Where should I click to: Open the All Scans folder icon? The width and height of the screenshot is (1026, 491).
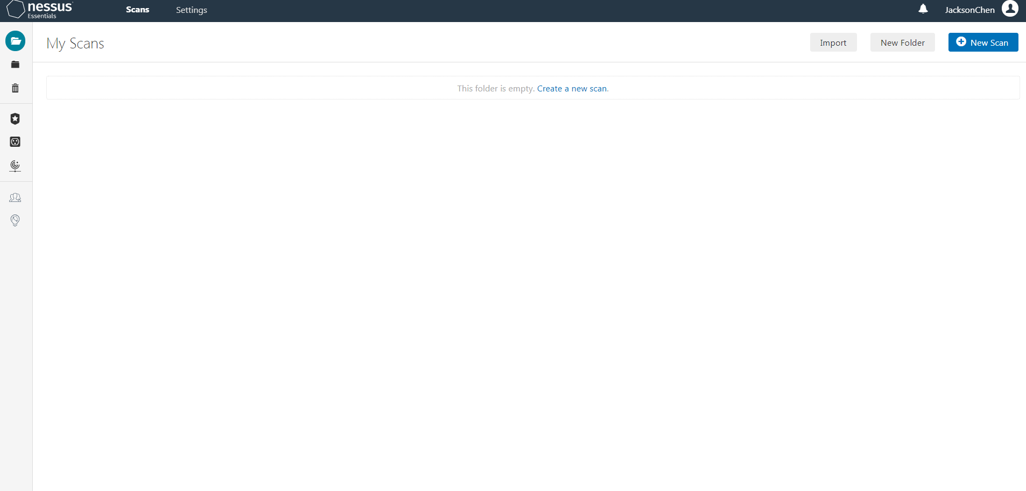click(x=15, y=65)
